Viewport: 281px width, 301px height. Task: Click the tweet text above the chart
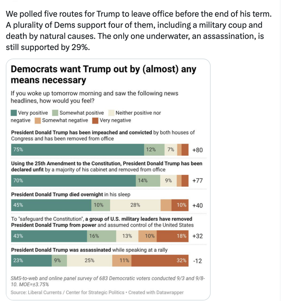pos(139,31)
